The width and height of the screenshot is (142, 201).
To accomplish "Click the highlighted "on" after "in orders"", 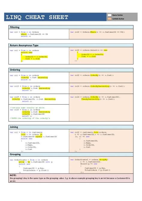I will [41, 135].
